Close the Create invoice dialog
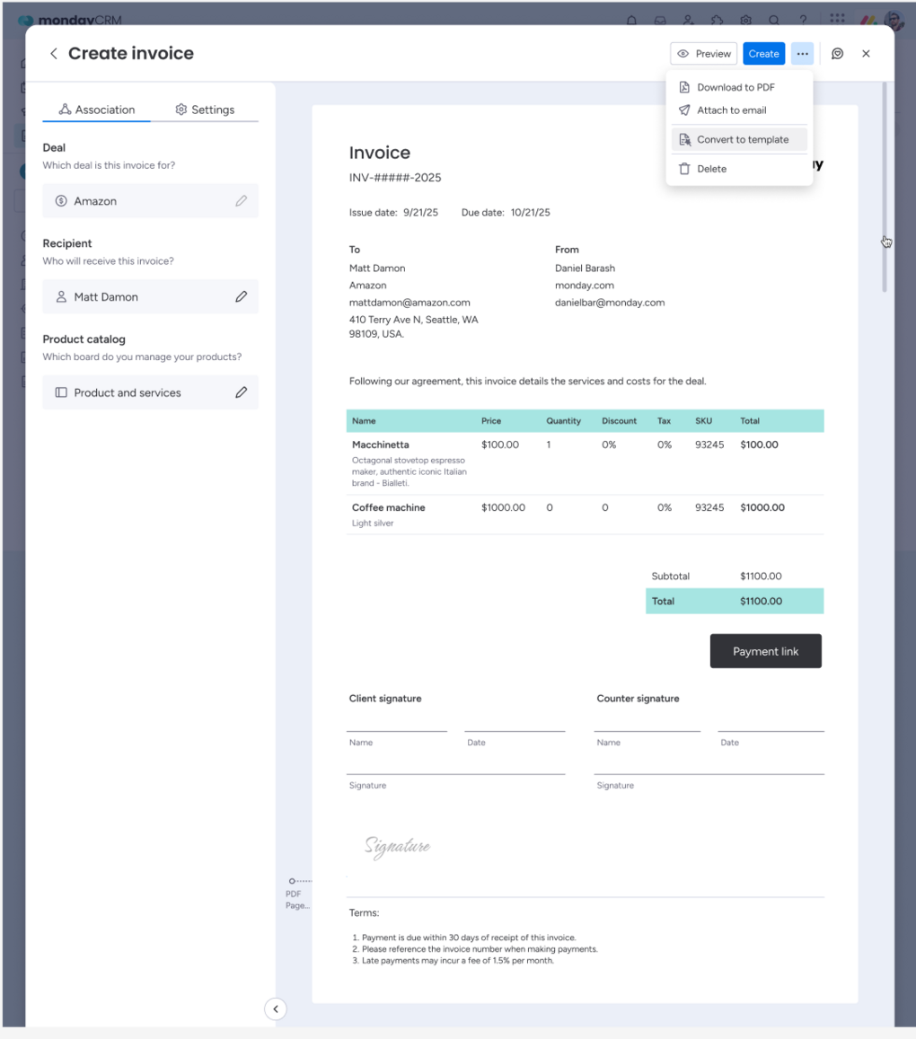Viewport: 916px width, 1039px height. (866, 54)
